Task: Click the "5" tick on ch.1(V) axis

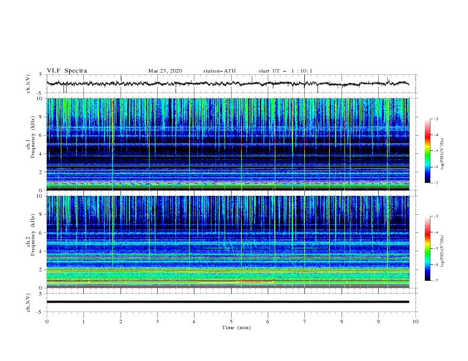Action: 41,74
